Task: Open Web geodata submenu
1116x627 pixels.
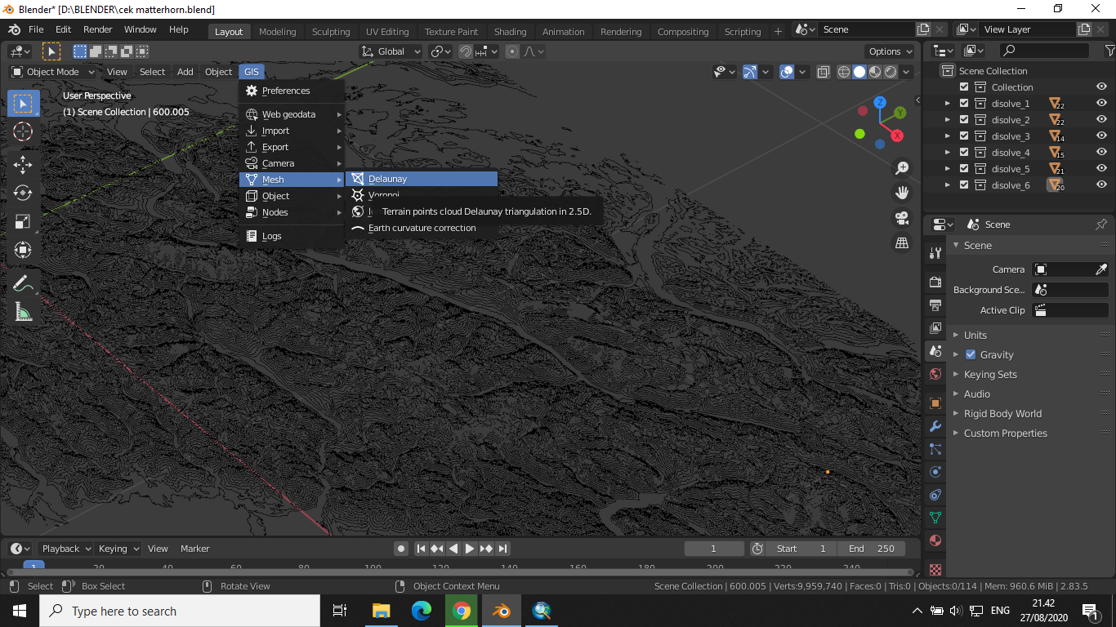Action: (292, 114)
